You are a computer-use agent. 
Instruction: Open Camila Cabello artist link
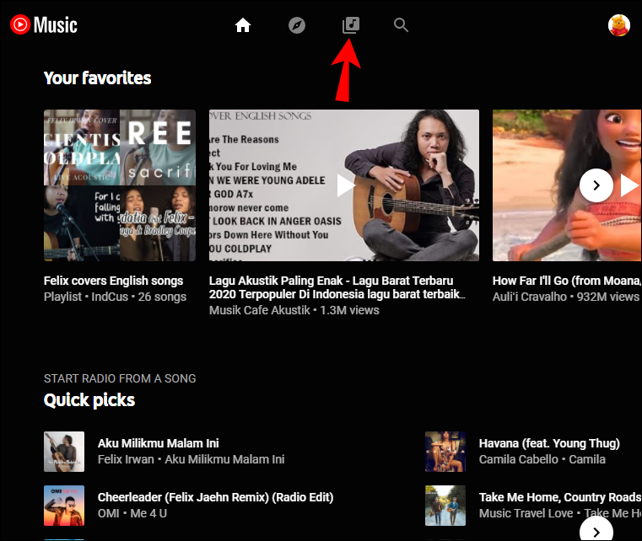[x=518, y=459]
